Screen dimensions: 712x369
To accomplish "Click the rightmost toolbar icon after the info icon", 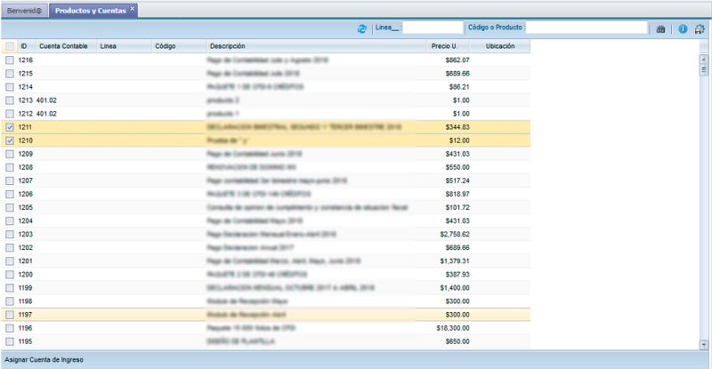I will coord(700,28).
